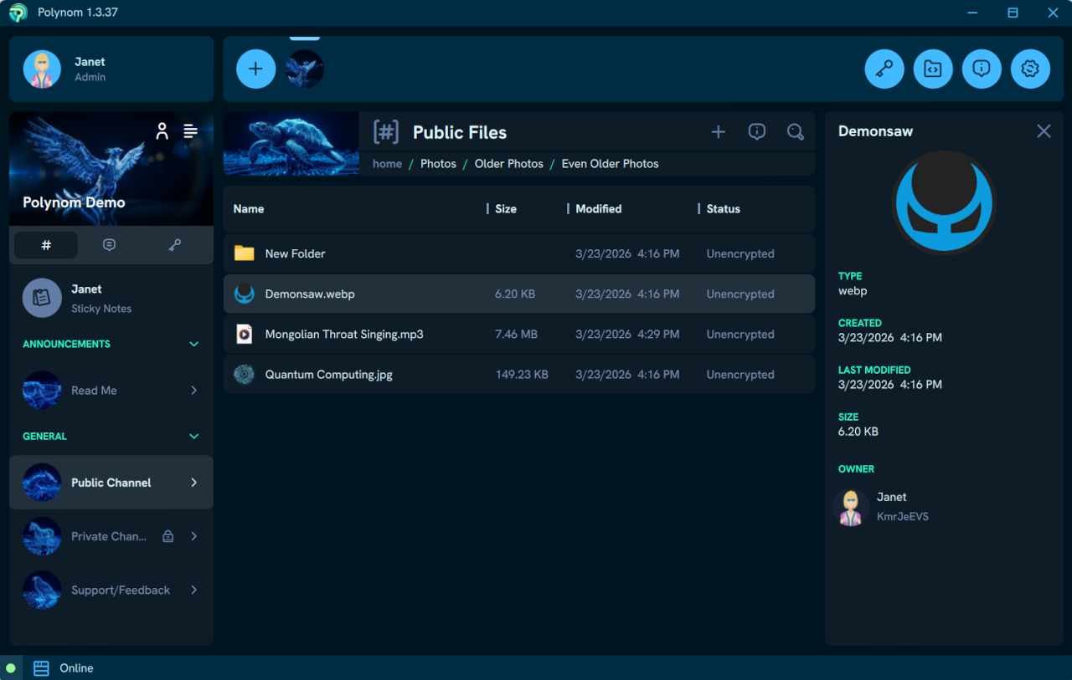View the application info bubble
This screenshot has height=680, width=1072.
(x=982, y=69)
